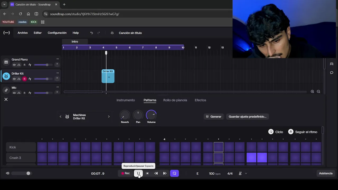This screenshot has width=338, height=190.
Task: Open automation for Grand Piano track
Action: click(x=30, y=65)
